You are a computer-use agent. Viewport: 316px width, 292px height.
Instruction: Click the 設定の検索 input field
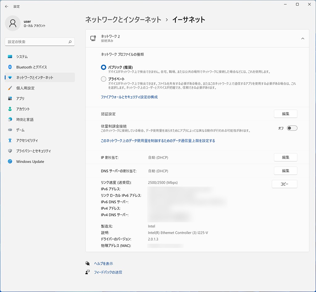click(x=36, y=42)
